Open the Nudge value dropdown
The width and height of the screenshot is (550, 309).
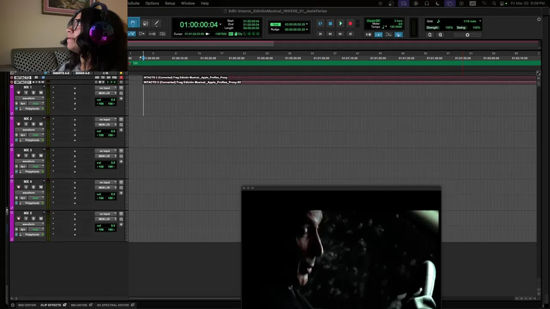[307, 30]
